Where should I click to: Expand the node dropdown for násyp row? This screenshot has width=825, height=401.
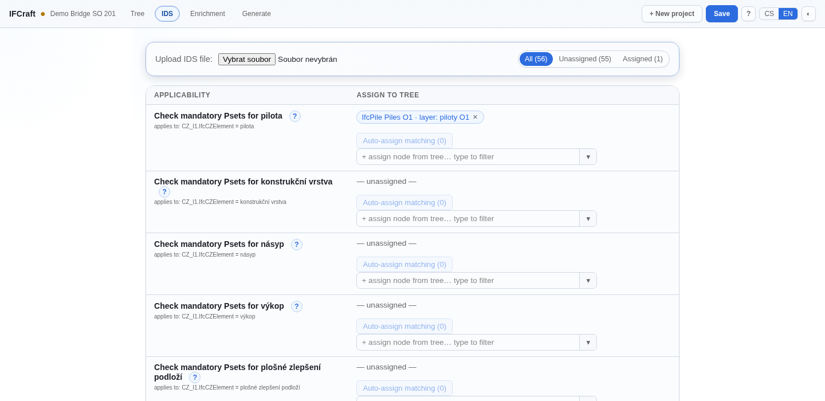[588, 281]
